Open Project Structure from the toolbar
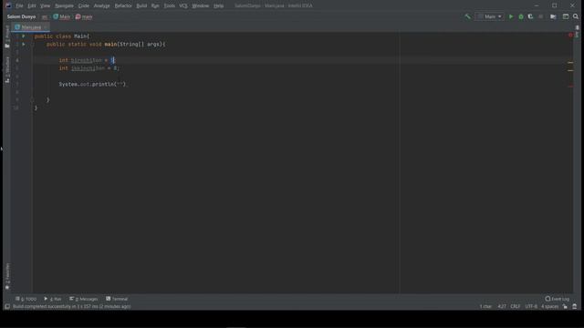 tap(553, 16)
